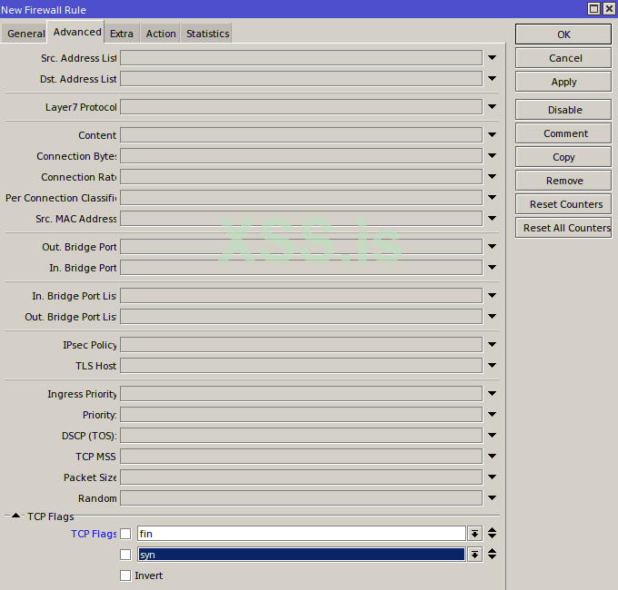Open the fin flag dropdown list
This screenshot has height=590, width=618.
pos(475,534)
